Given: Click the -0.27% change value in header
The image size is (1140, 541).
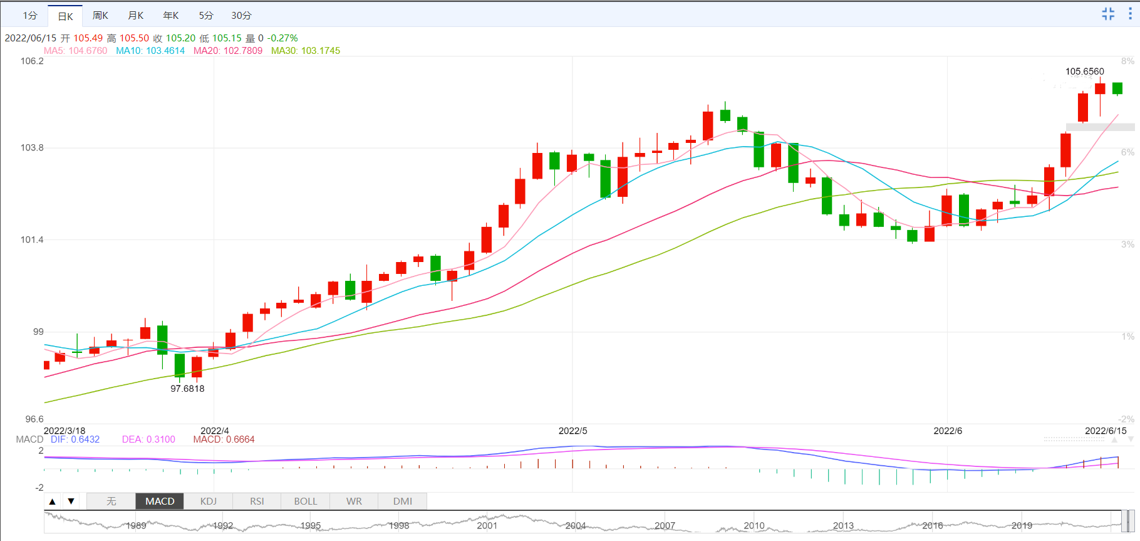Looking at the screenshot, I should click(282, 38).
